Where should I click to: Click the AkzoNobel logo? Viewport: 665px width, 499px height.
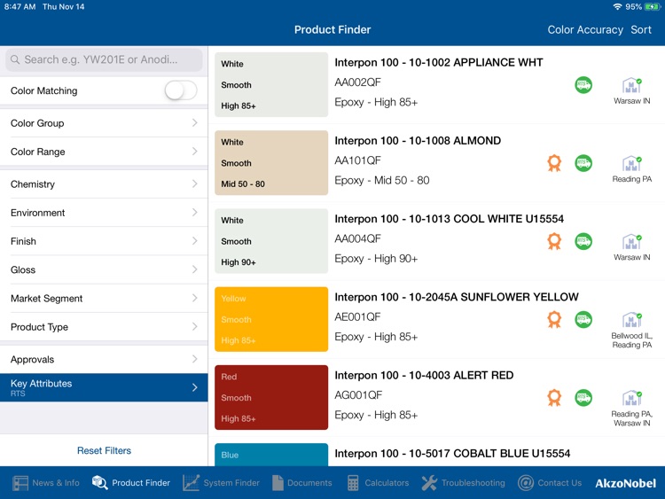click(x=625, y=483)
